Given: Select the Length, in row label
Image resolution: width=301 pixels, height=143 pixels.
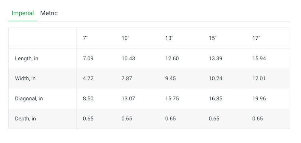Looking at the screenshot, I should (27, 58).
